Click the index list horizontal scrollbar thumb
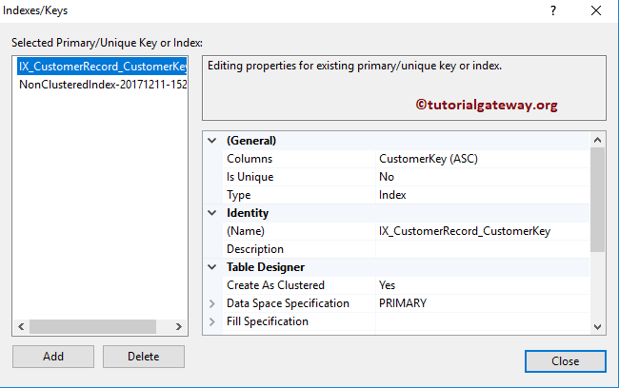The height and width of the screenshot is (388, 619). point(92,326)
